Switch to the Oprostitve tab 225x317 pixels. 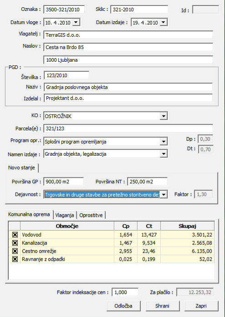[x=91, y=215]
